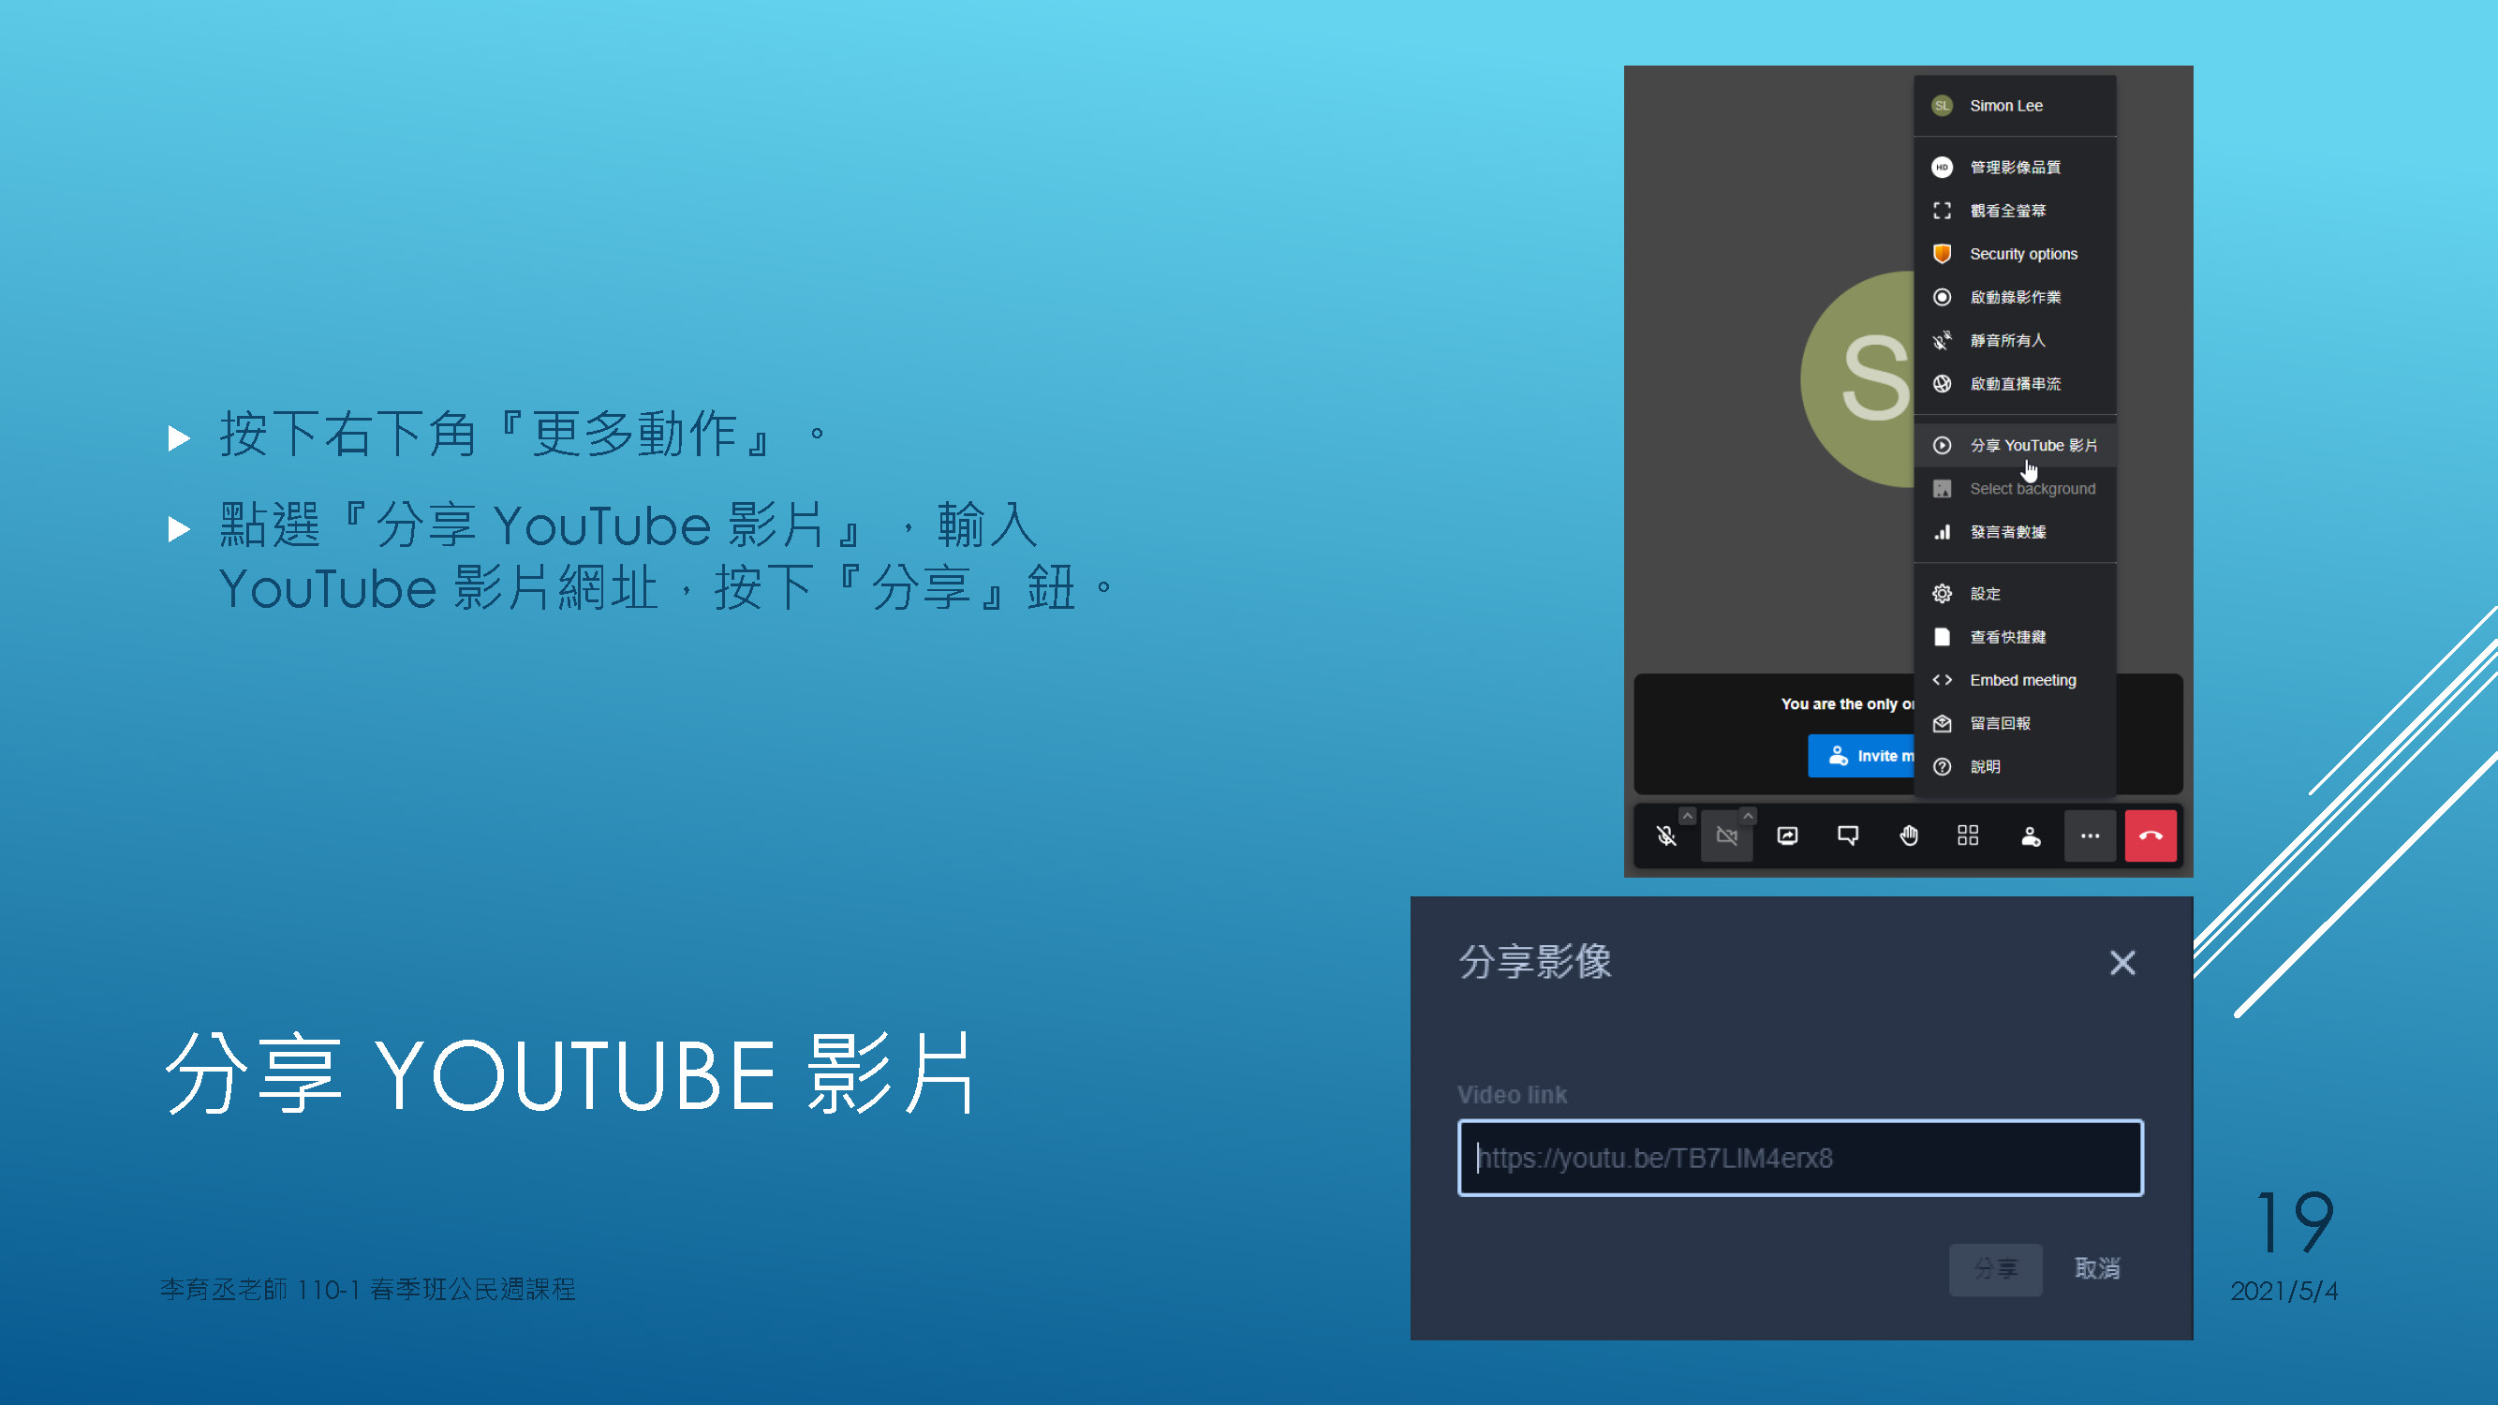Open 查看快捷鍵 menu entry
This screenshot has width=2498, height=1405.
(2014, 637)
